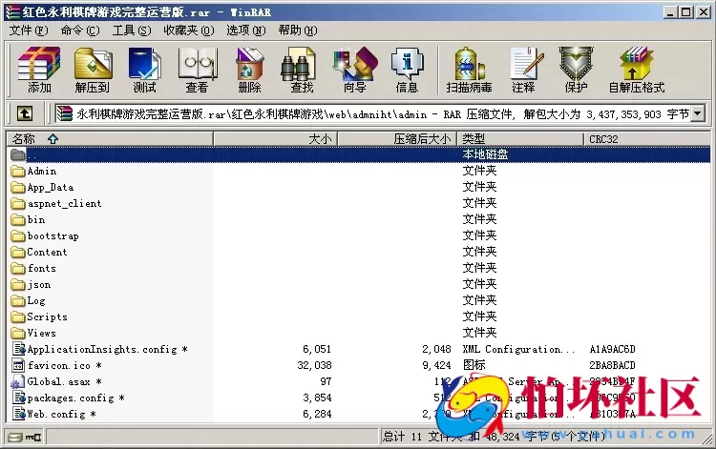Select the Log folder name

tap(36, 301)
